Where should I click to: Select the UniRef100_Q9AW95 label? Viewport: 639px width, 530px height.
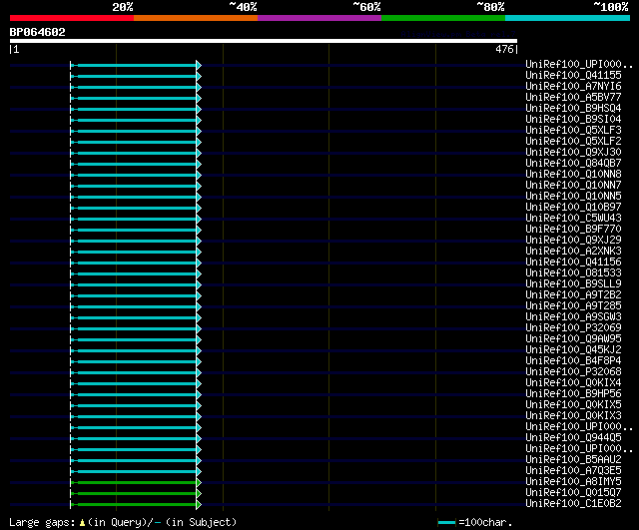573,339
